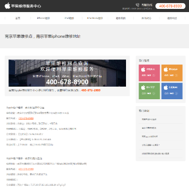Open the second link in the second sidebar panel
This screenshot has width=189, height=189.
(149, 128)
